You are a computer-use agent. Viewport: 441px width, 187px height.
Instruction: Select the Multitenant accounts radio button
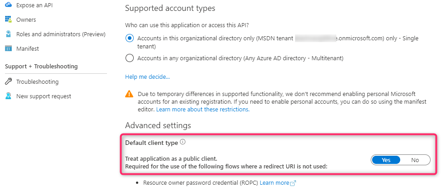point(130,58)
